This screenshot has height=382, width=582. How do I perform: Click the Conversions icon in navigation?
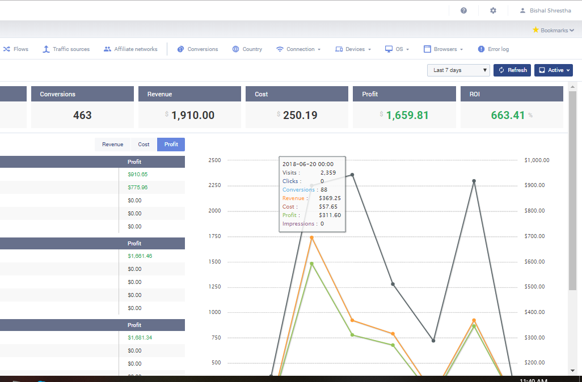point(180,49)
